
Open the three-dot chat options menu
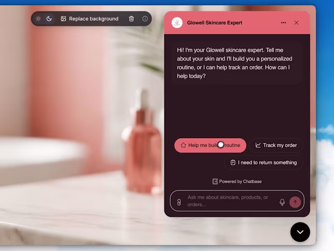[283, 23]
